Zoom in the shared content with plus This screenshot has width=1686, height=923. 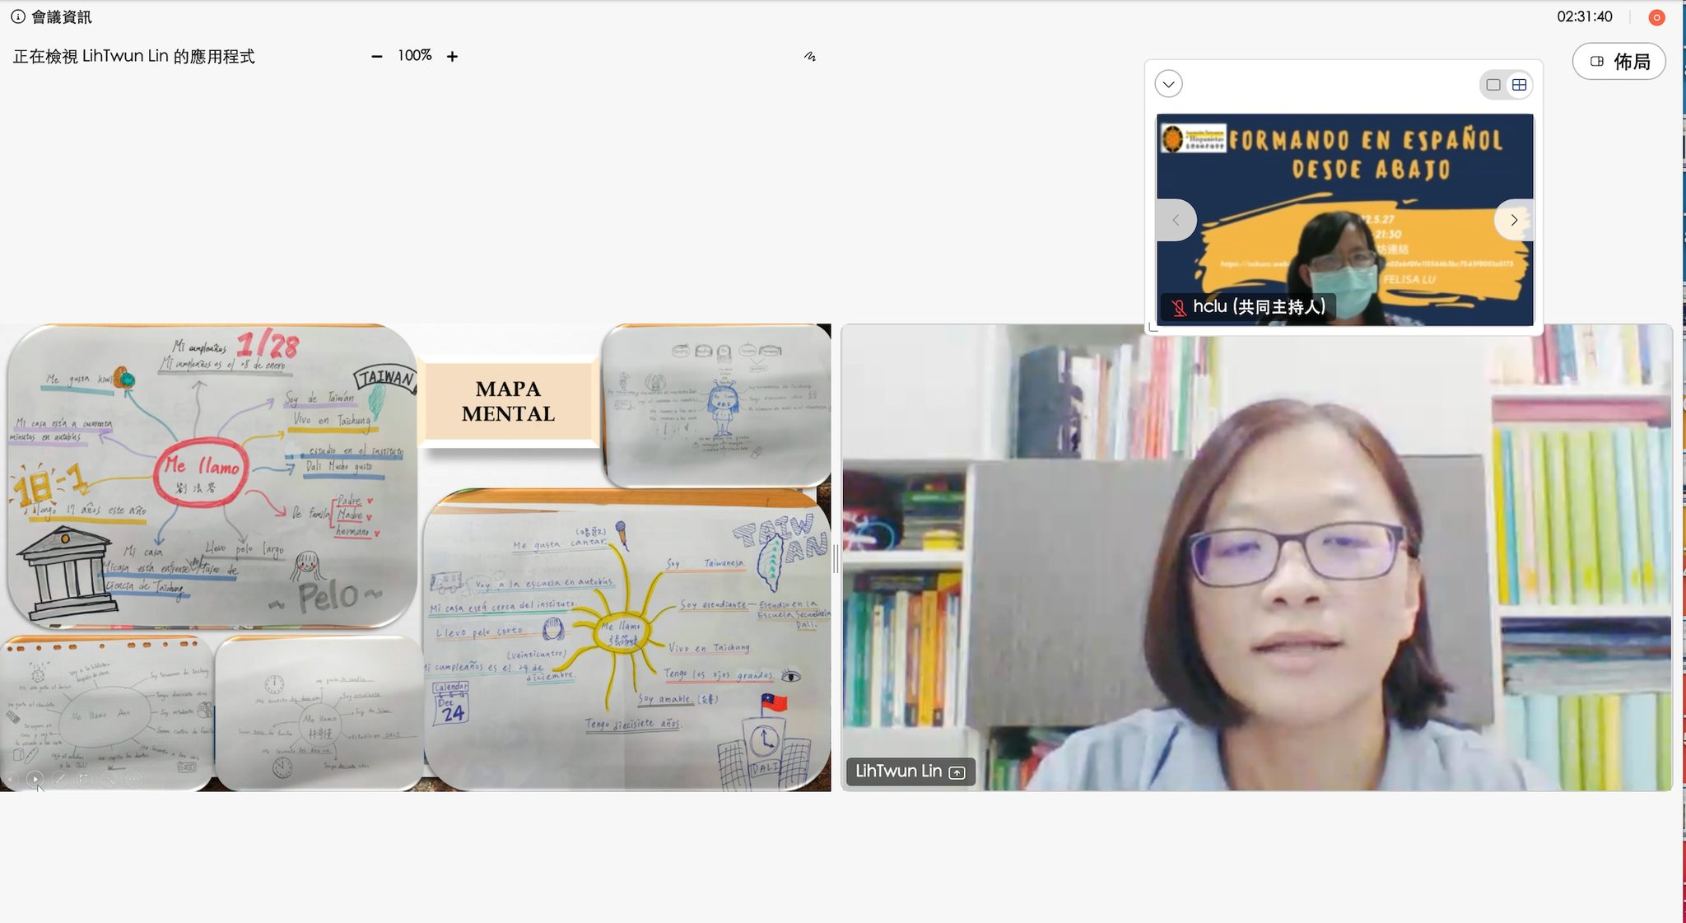pyautogui.click(x=452, y=56)
